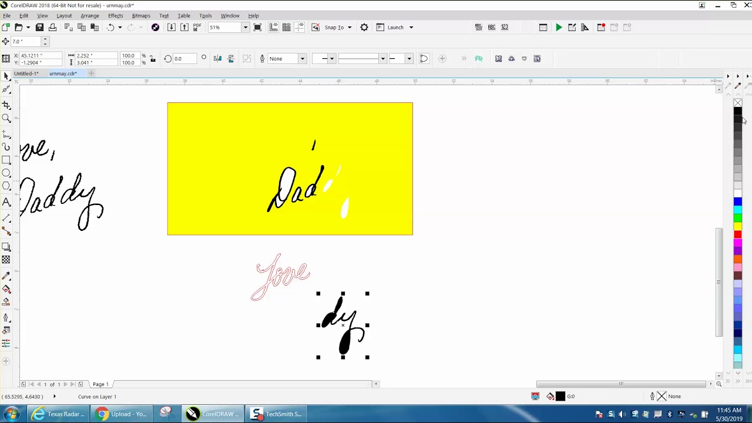Screen dimensions: 752x423
Task: Click the Import icon
Action: (171, 27)
